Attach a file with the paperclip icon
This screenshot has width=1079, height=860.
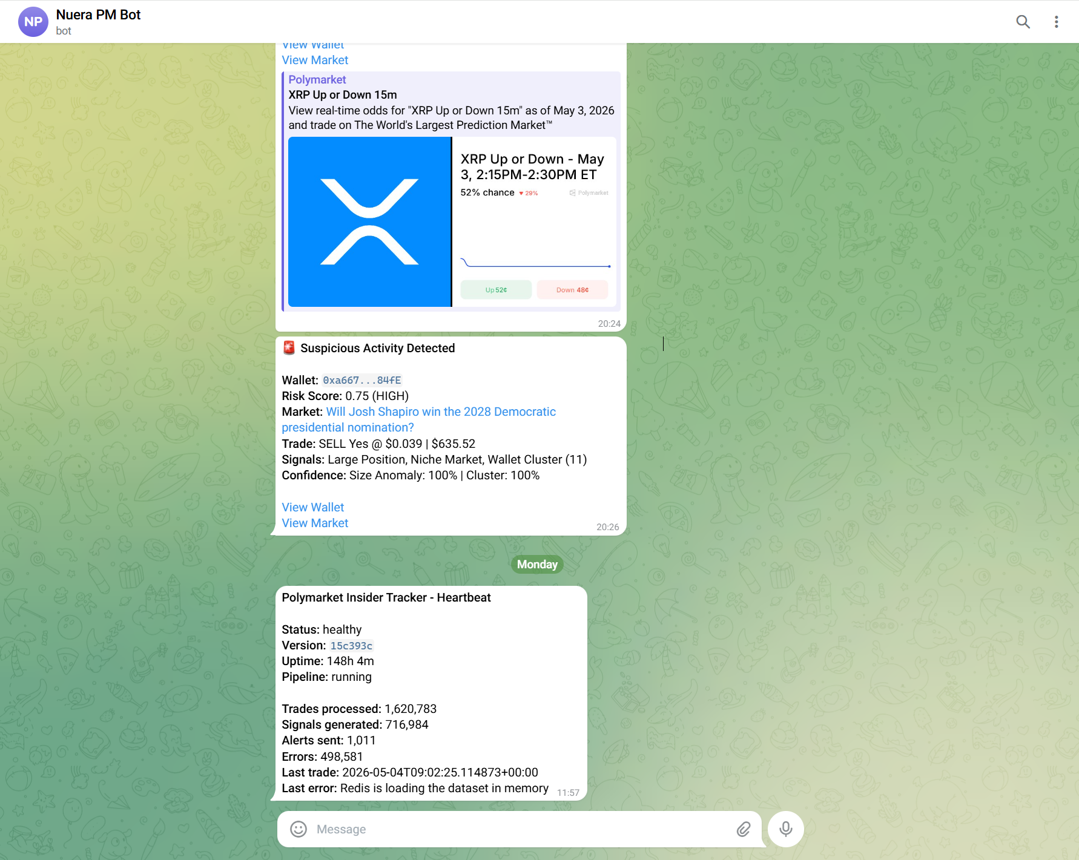[x=744, y=829]
